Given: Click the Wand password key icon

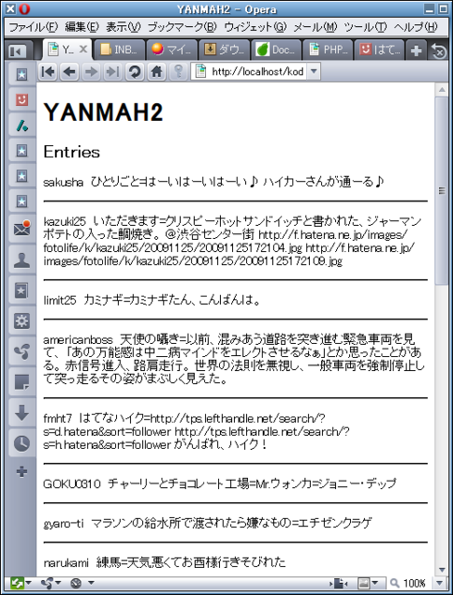Looking at the screenshot, I should click(177, 72).
